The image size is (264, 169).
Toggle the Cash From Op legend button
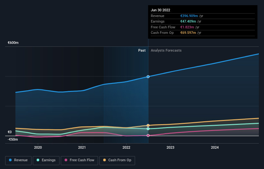117,160
